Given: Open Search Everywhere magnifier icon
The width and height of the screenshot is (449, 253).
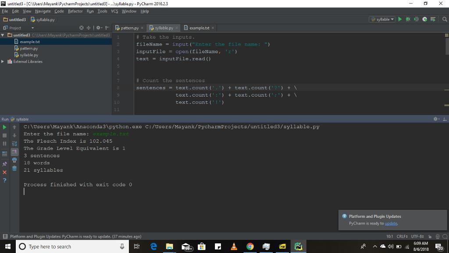Looking at the screenshot, I should (x=444, y=19).
